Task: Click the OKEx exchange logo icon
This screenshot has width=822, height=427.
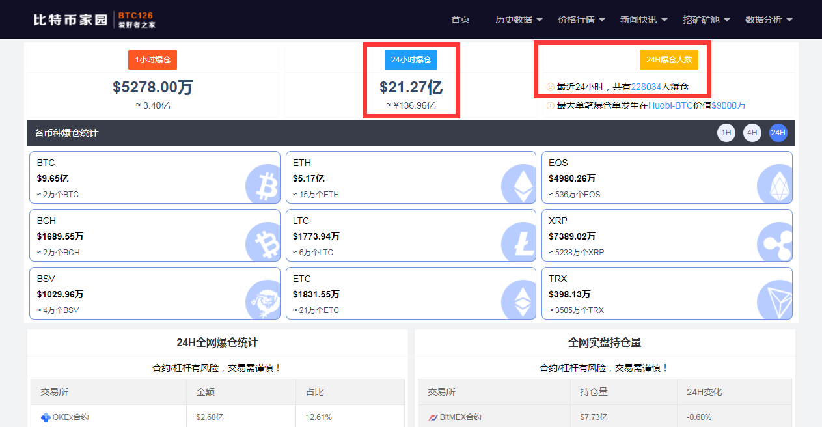Action: 46,417
